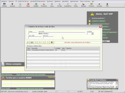Screen dimensions: 125x93
Task: Expand the Unidade dropdown
Action: [92, 34]
